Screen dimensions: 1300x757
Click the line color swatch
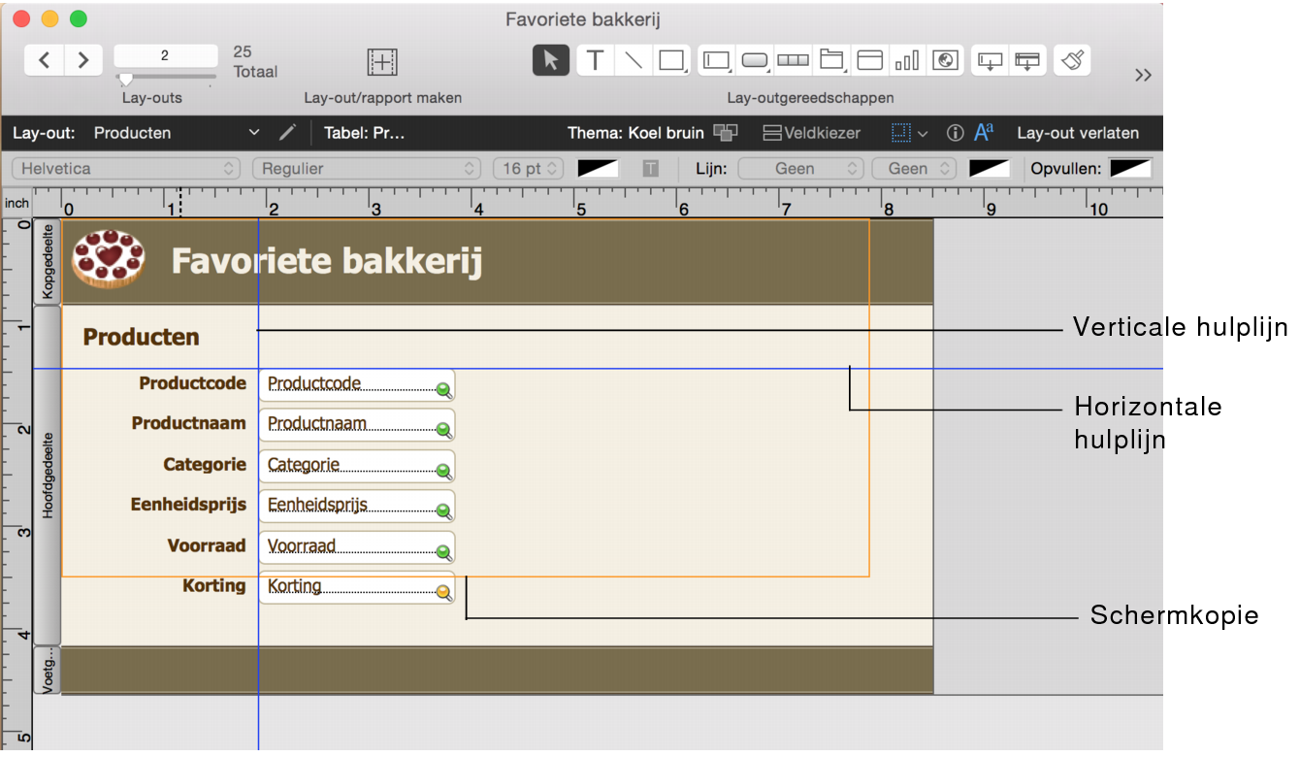(x=991, y=168)
